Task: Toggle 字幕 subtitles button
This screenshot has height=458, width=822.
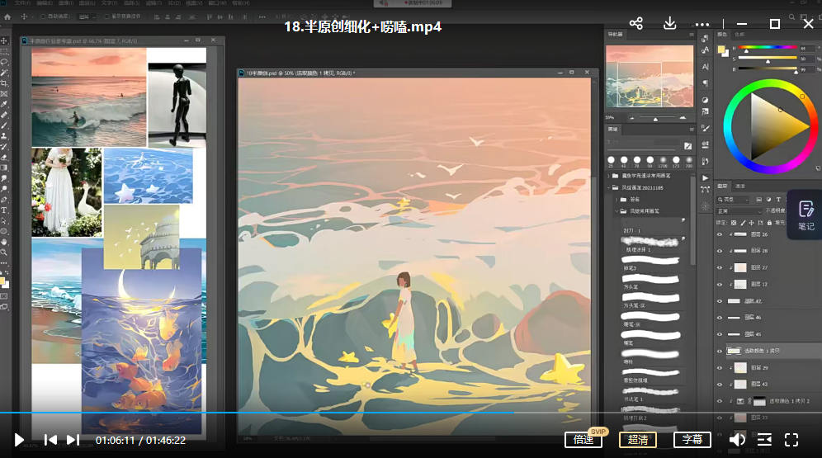Action: click(x=692, y=440)
